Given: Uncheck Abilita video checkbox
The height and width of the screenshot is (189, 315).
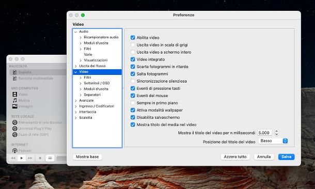Looking at the screenshot, I should [x=133, y=38].
